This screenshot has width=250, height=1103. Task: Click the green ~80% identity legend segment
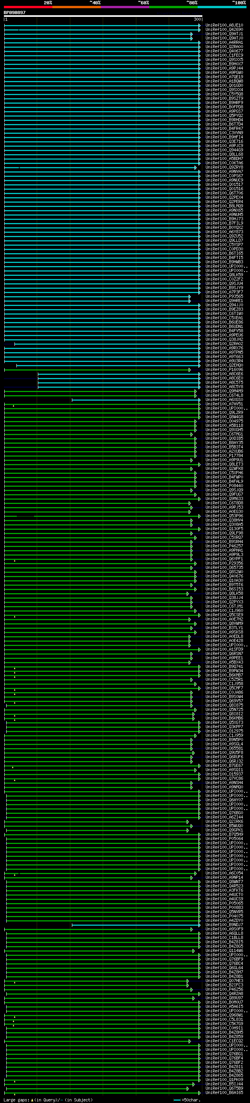pos(173,7)
